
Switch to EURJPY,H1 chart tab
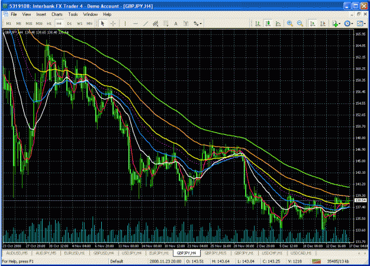coord(159,253)
